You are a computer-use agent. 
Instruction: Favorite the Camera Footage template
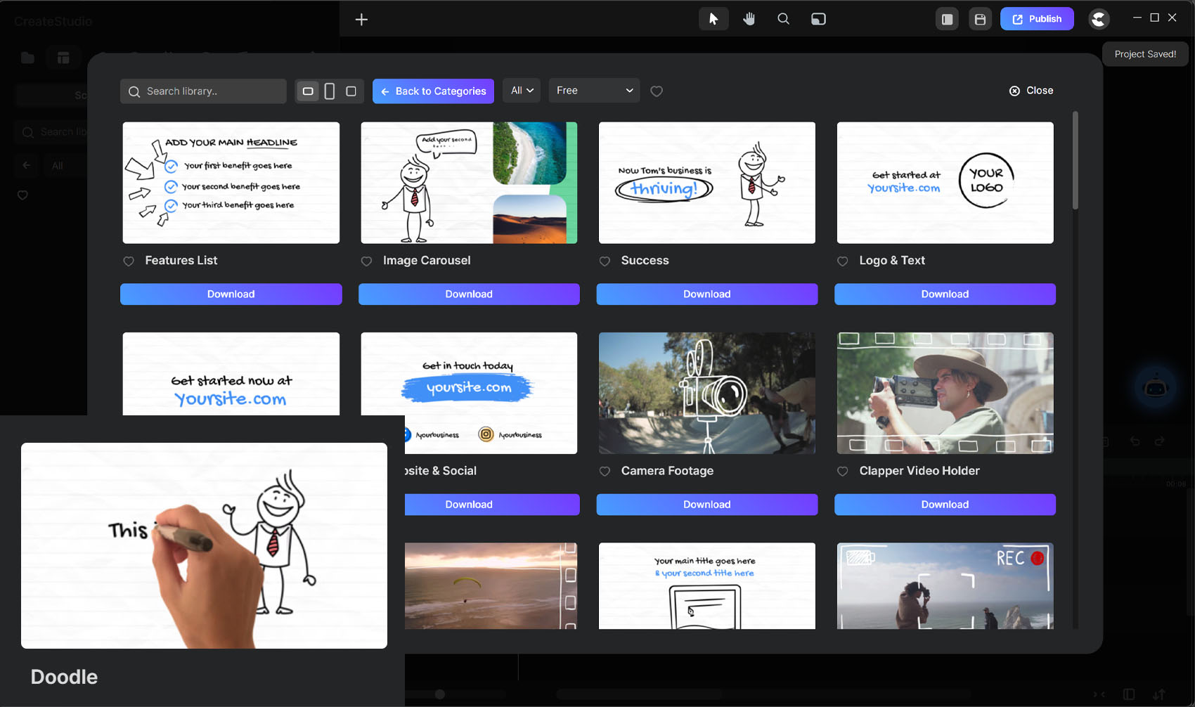[x=605, y=472]
